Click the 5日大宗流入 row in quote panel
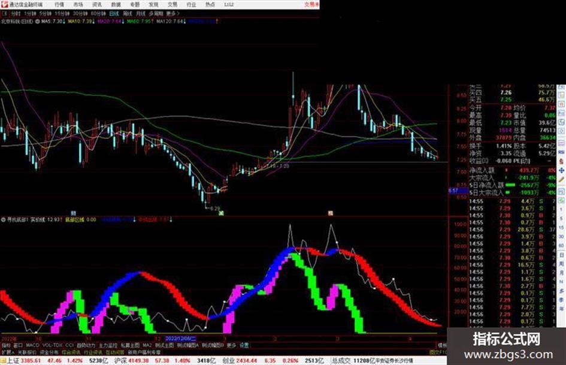The width and height of the screenshot is (566, 365). [513, 192]
